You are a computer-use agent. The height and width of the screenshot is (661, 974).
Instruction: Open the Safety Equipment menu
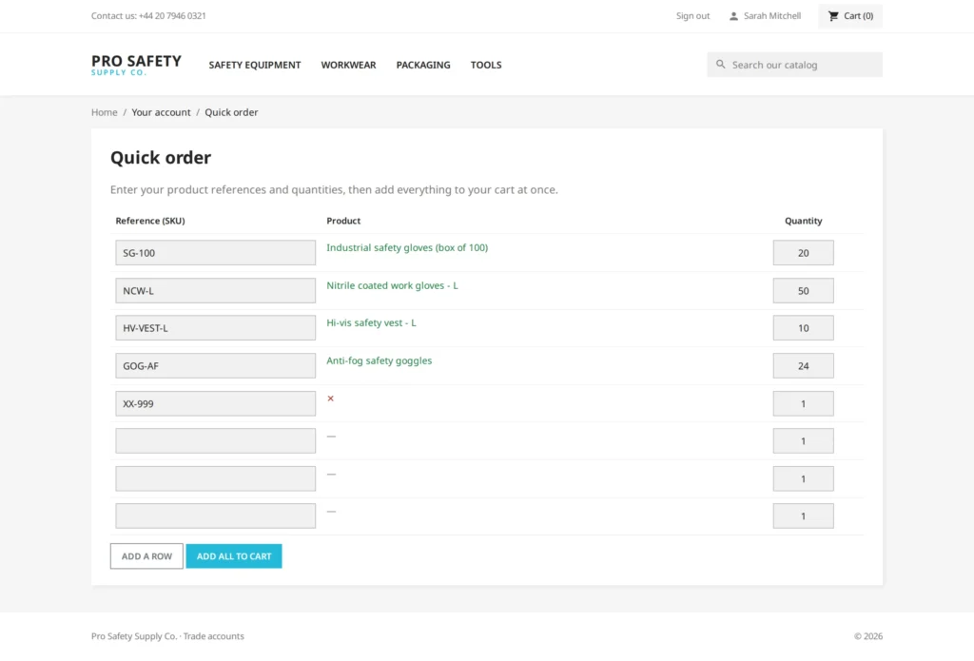255,65
